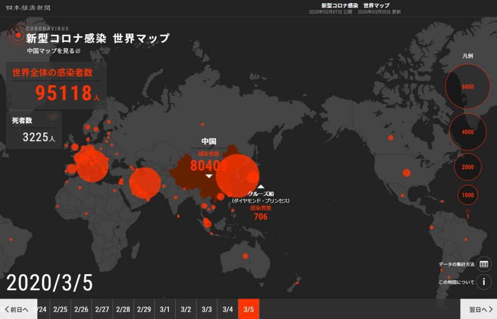Open 中国マップを見る link

[50, 51]
